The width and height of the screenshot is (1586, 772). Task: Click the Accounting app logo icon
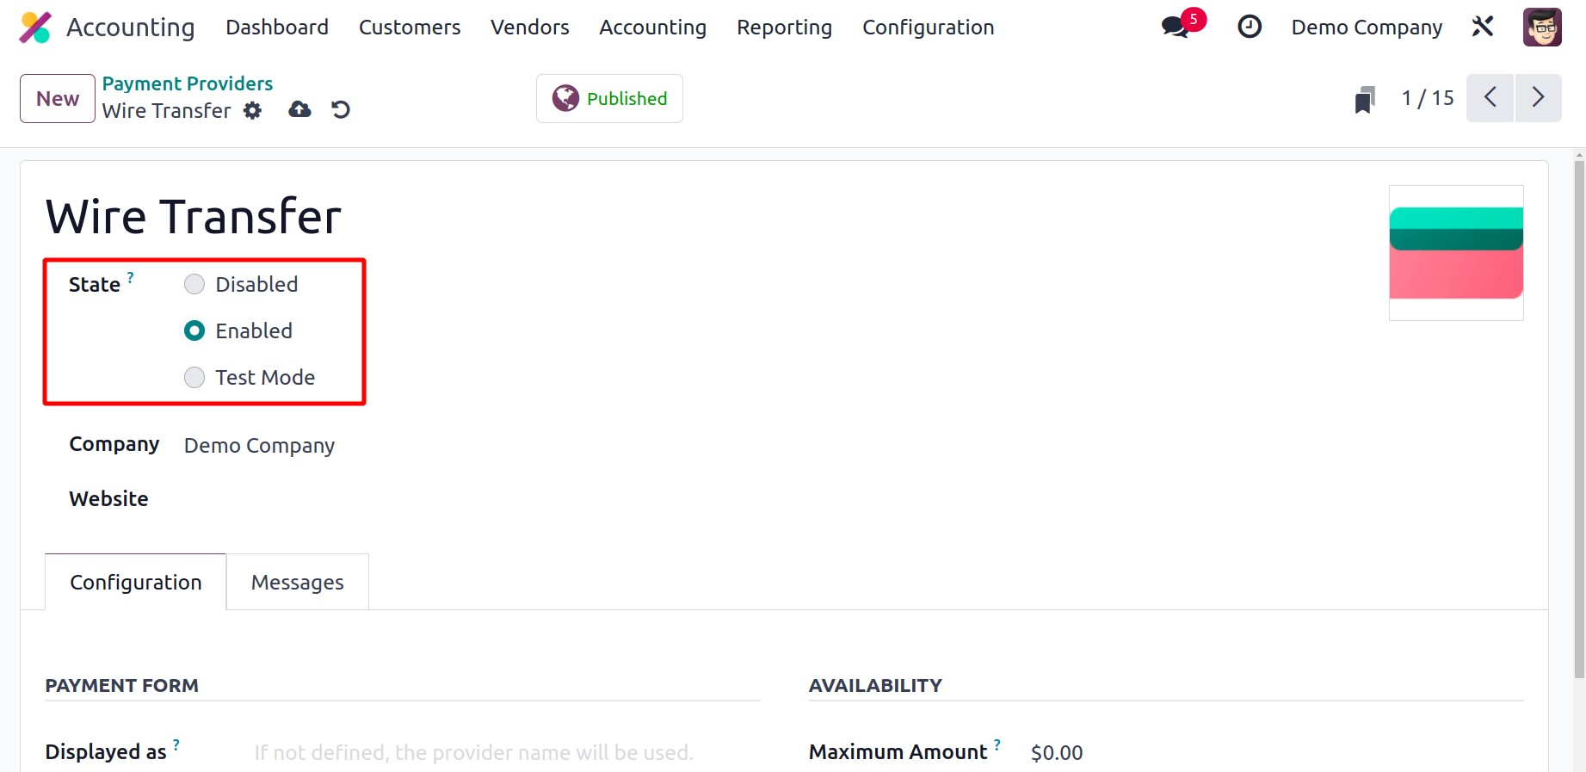tap(35, 28)
